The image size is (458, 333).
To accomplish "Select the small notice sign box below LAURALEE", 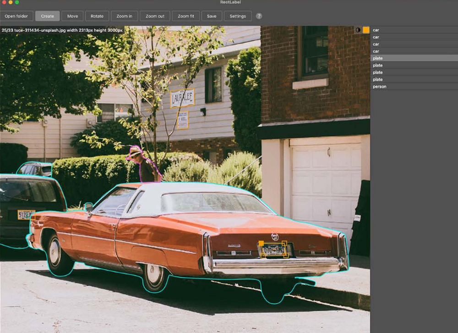I will tap(183, 120).
